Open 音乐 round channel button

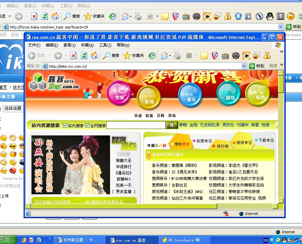coord(190,95)
